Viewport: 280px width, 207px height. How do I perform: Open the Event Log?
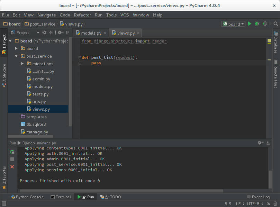[258, 197]
